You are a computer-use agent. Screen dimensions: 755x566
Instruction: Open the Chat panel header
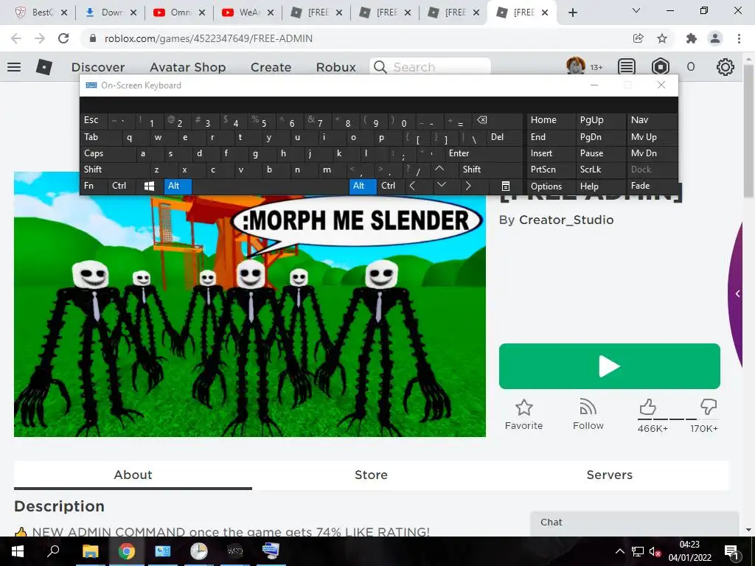[x=634, y=523]
